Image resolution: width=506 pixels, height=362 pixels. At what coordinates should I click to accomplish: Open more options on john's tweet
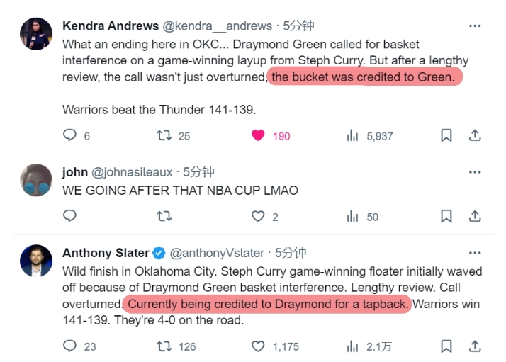(475, 171)
